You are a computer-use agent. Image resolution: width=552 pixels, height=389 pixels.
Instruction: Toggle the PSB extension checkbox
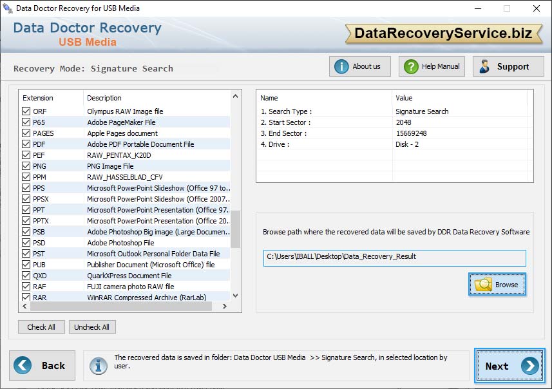click(x=26, y=232)
